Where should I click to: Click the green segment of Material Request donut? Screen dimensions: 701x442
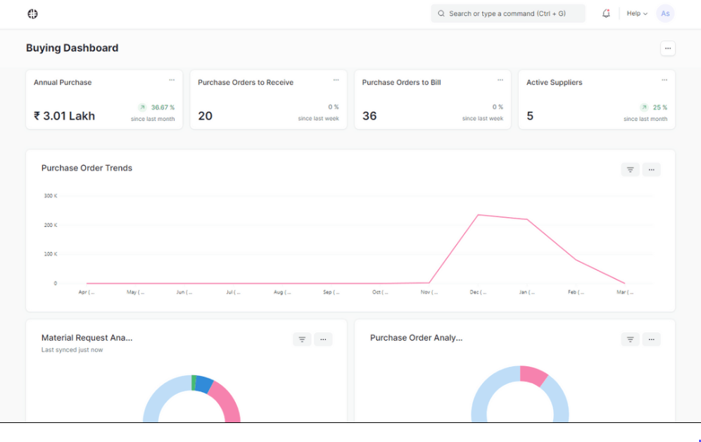194,382
